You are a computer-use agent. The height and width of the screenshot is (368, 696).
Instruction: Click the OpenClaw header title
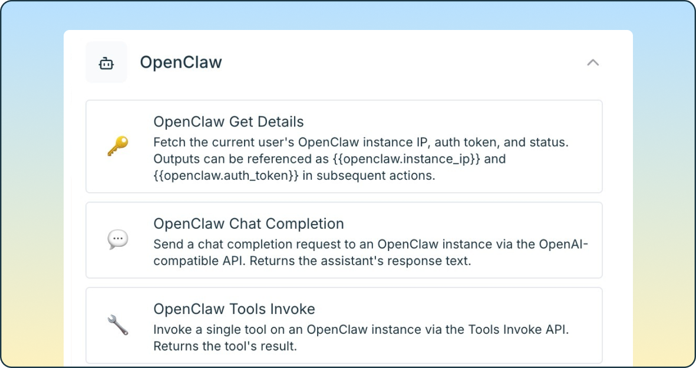182,62
